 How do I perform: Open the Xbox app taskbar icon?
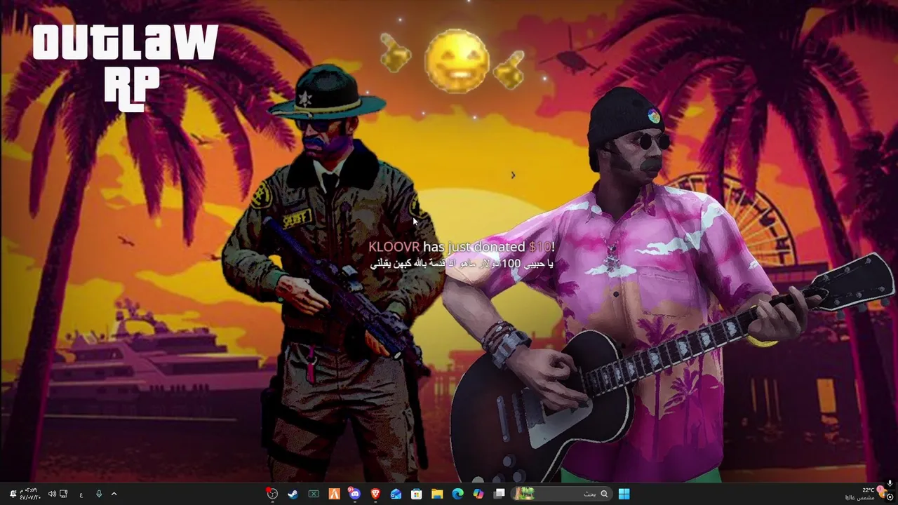314,494
